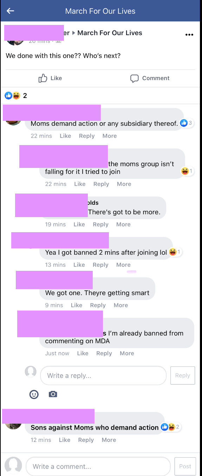View reactions on Moms demand action comment
The width and height of the screenshot is (202, 476).
pyautogui.click(x=186, y=123)
